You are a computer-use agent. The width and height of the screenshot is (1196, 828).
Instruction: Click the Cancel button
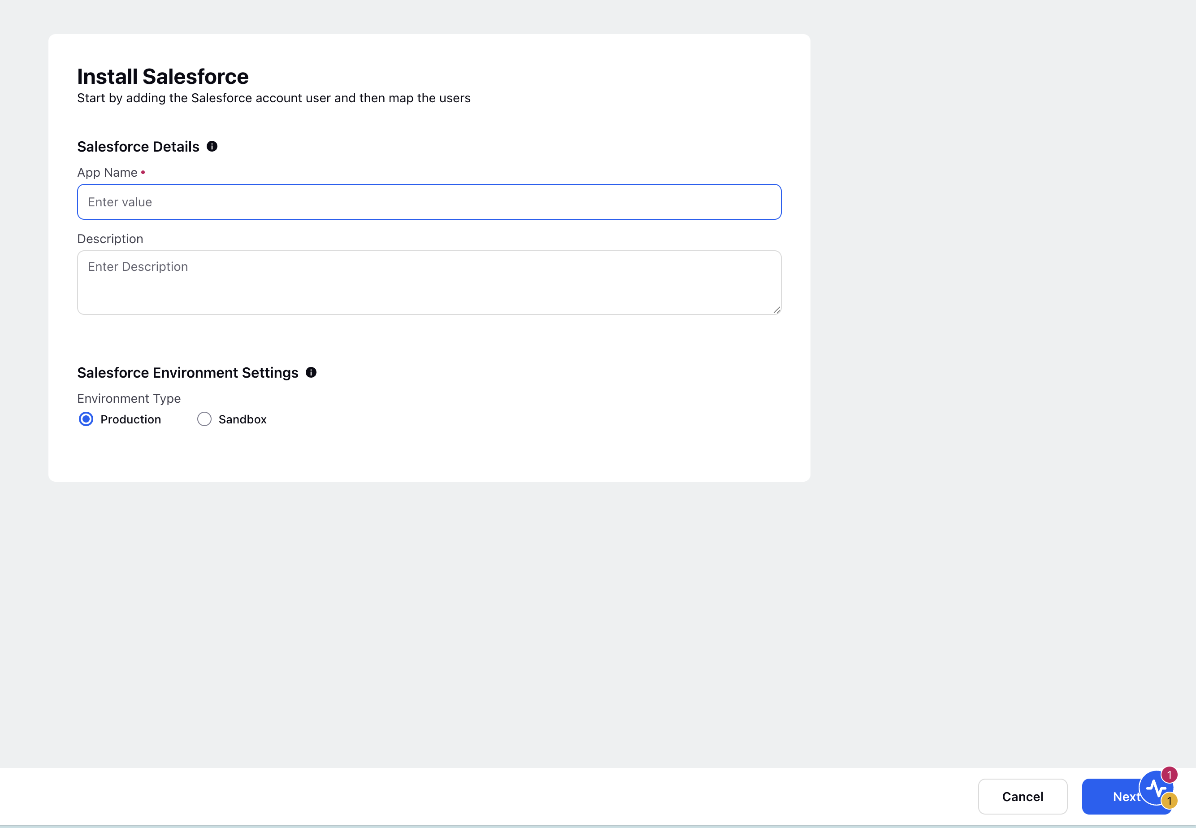[1023, 796]
